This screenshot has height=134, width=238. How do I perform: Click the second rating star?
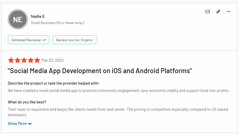(x=18, y=60)
